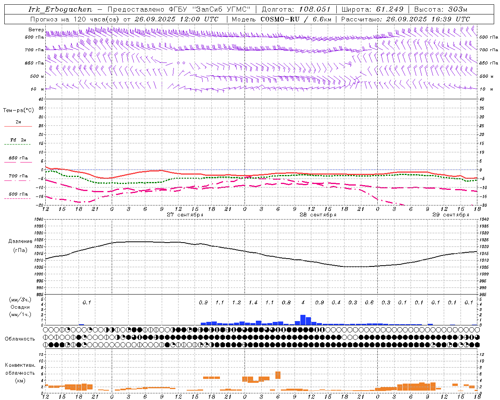Click the station name Irk_Erbogachen in header
The height and width of the screenshot is (400, 500).
(61, 9)
